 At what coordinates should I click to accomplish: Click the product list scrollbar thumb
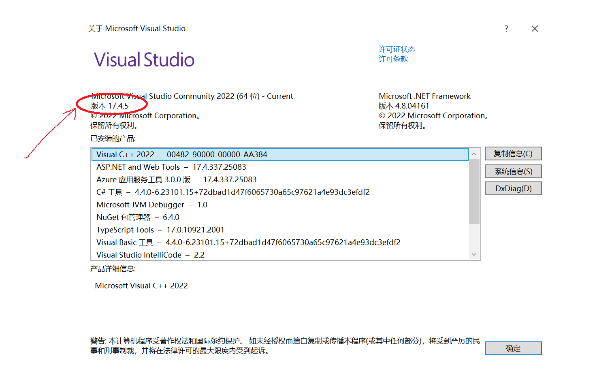pyautogui.click(x=474, y=191)
